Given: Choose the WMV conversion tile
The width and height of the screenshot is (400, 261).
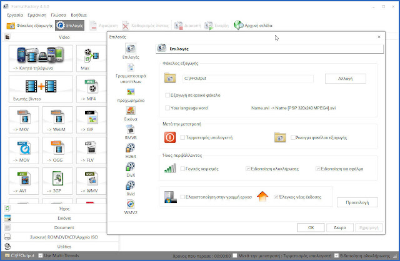Looking at the screenshot, I should click(91, 181).
